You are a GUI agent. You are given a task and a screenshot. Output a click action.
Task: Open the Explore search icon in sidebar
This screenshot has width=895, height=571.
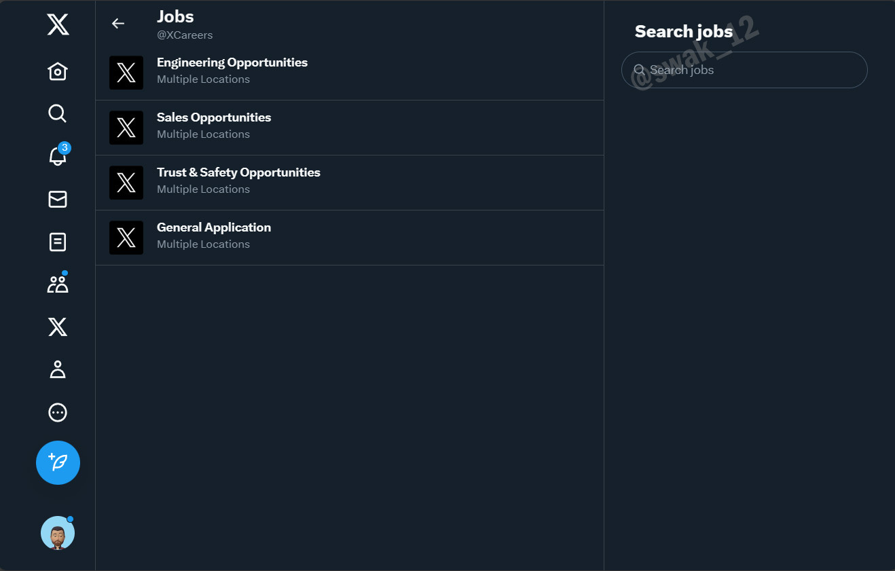(58, 113)
